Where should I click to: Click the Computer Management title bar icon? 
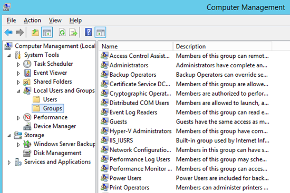(7, 7)
